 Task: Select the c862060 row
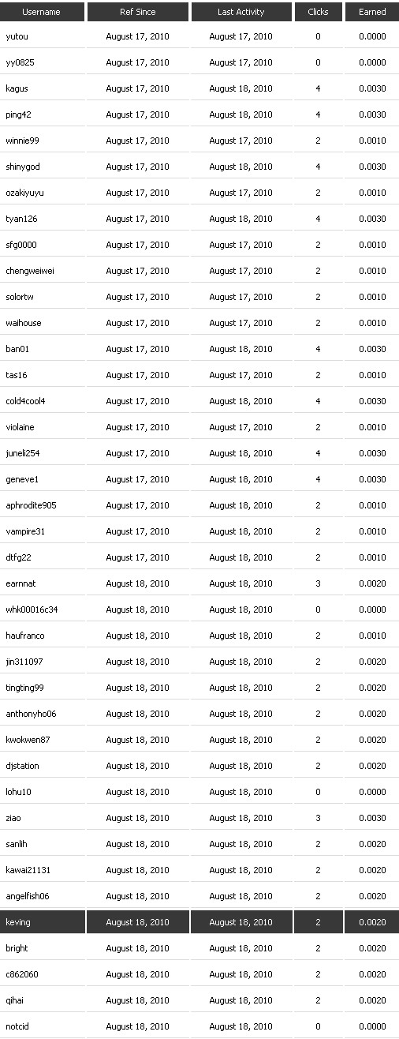pos(199,974)
